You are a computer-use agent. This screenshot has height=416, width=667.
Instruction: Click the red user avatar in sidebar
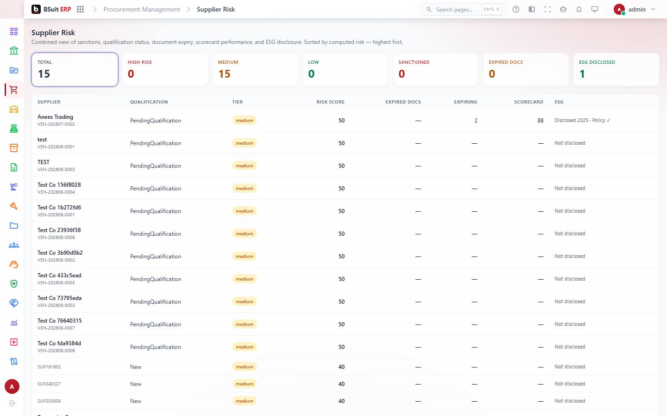tap(12, 386)
